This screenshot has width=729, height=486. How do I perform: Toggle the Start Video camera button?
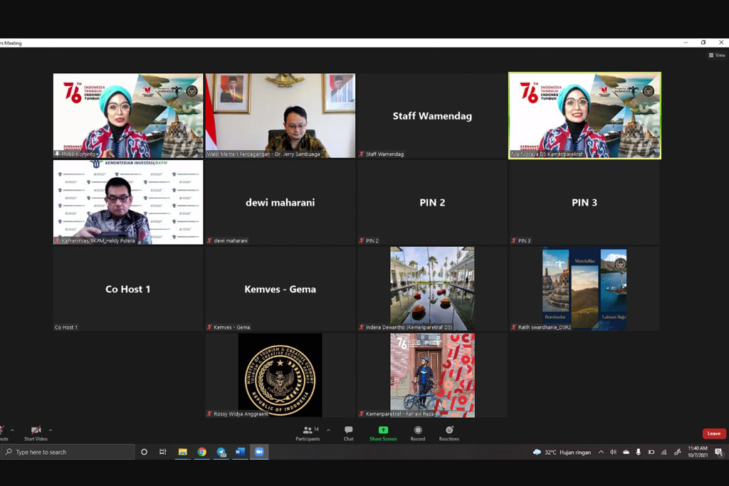tap(36, 431)
